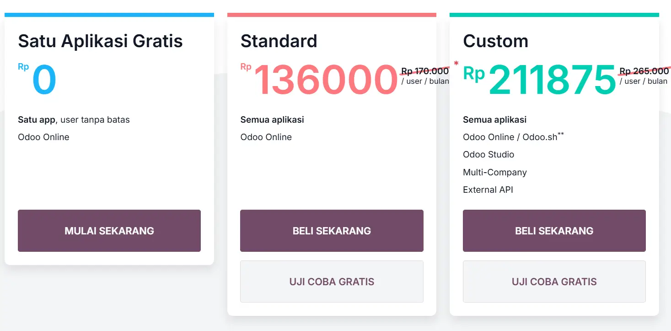Click the Standard plan title
The height and width of the screenshot is (331, 671).
(x=279, y=41)
